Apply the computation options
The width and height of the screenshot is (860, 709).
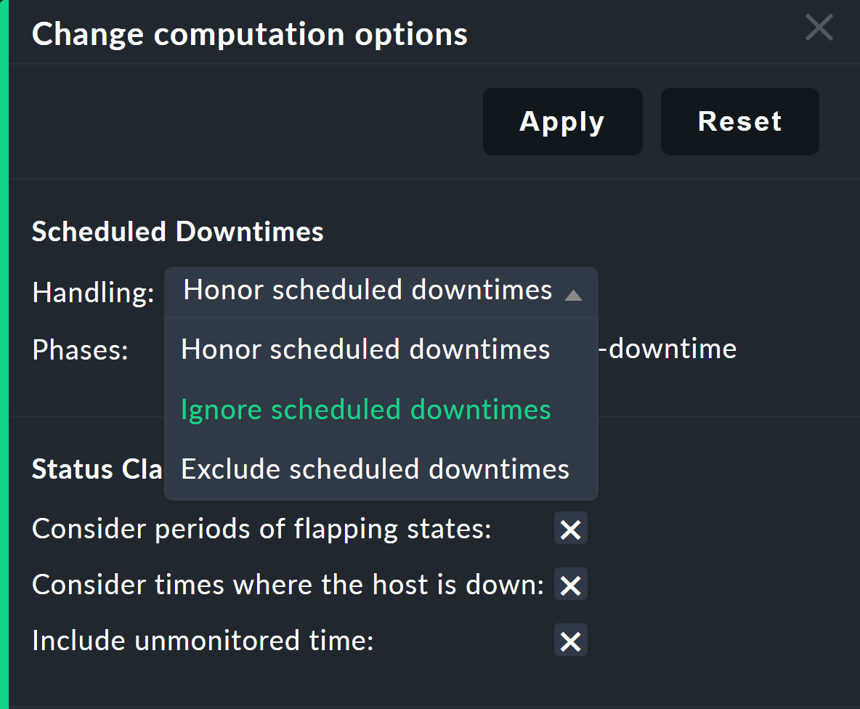point(562,121)
